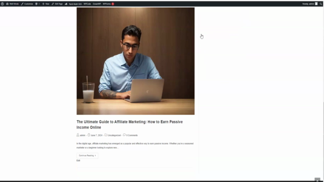The height and width of the screenshot is (182, 324).
Task: Click the admin avatar icon
Action: (x=316, y=4)
